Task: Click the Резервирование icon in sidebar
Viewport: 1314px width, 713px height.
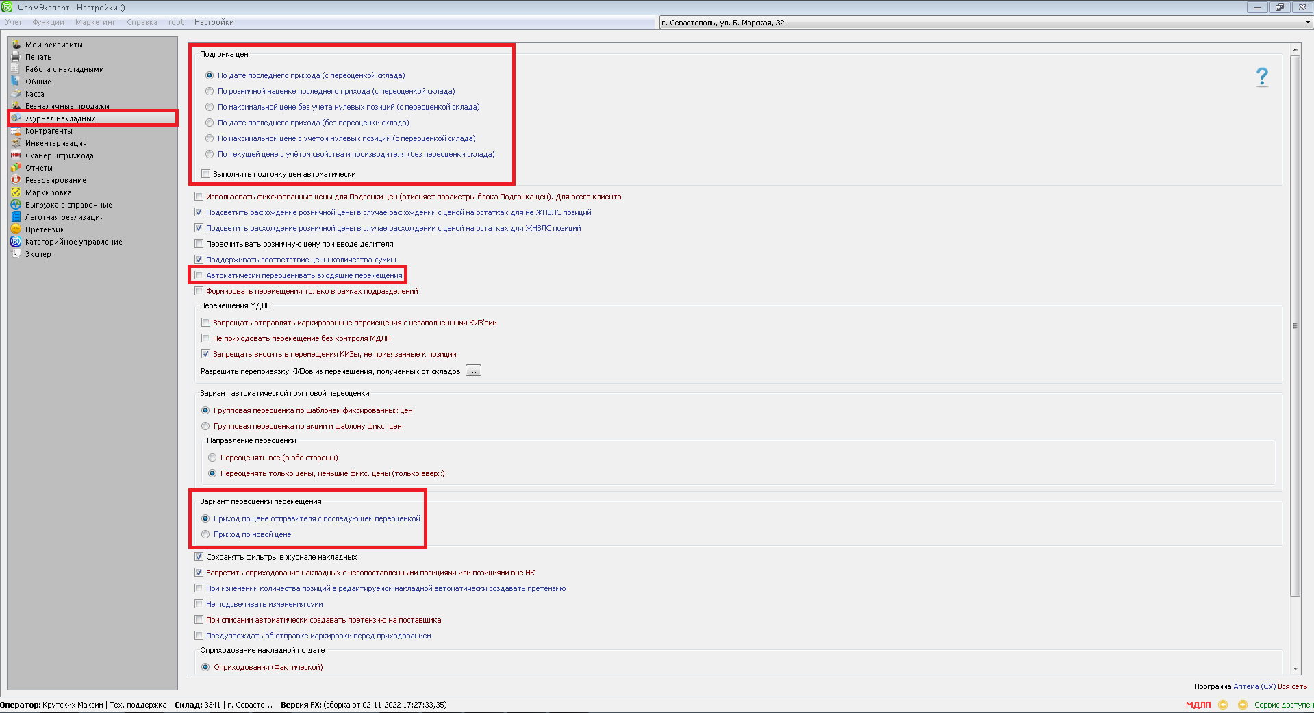Action: (x=16, y=180)
